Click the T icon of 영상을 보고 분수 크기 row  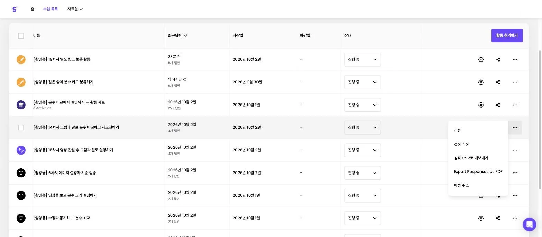tap(21, 196)
